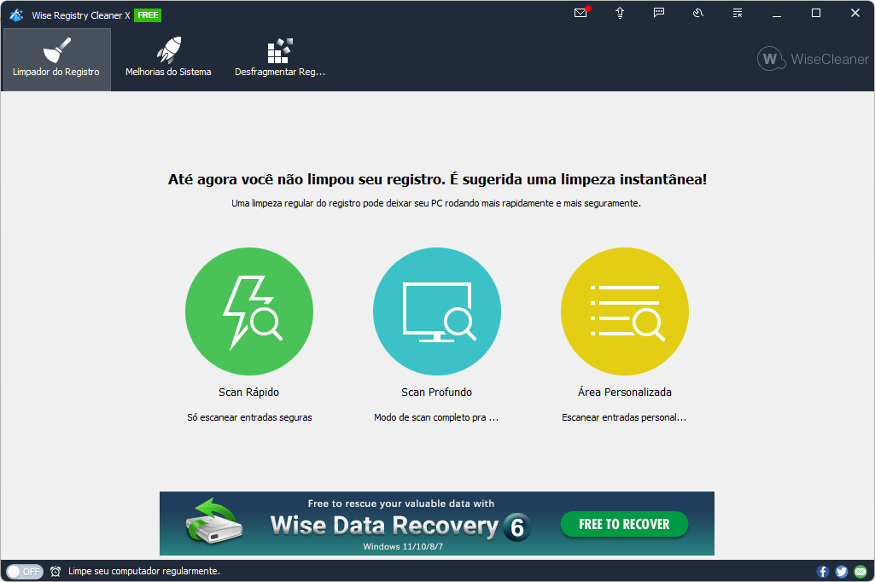Open the Limpador do Registro tab
This screenshot has width=875, height=582.
tap(56, 59)
